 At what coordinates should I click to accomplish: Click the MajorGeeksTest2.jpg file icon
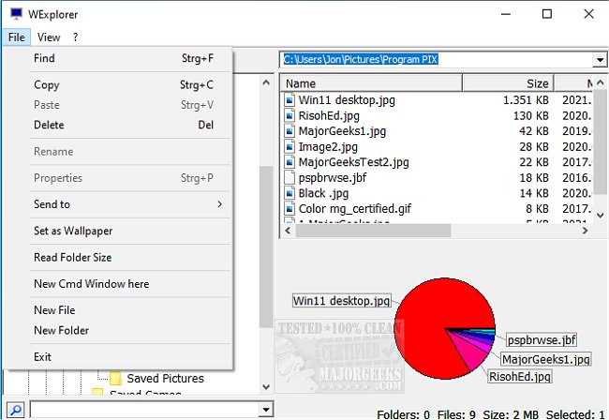(290, 162)
